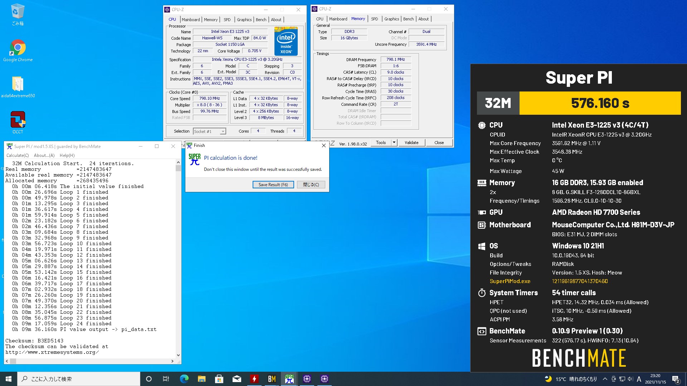Click the Close button in right CPU-Z
This screenshot has width=687, height=386.
pyautogui.click(x=439, y=143)
